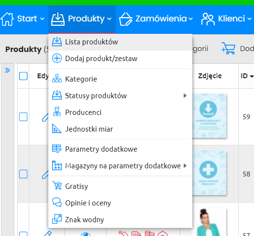The width and height of the screenshot is (254, 236).
Task: Expand the Statusy produktów submenu arrow
Action: click(185, 95)
